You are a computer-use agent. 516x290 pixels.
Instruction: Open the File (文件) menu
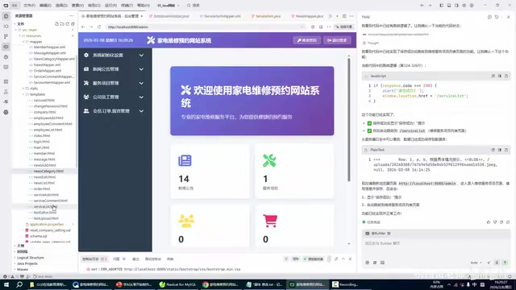[29, 6]
